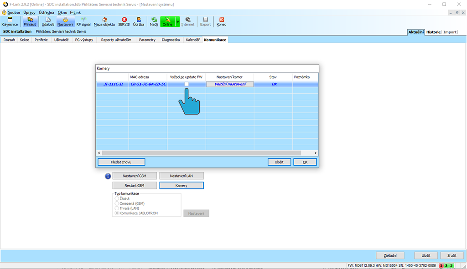The width and height of the screenshot is (467, 269).
Task: Select the Komunikace tab
Action: [x=215, y=40]
